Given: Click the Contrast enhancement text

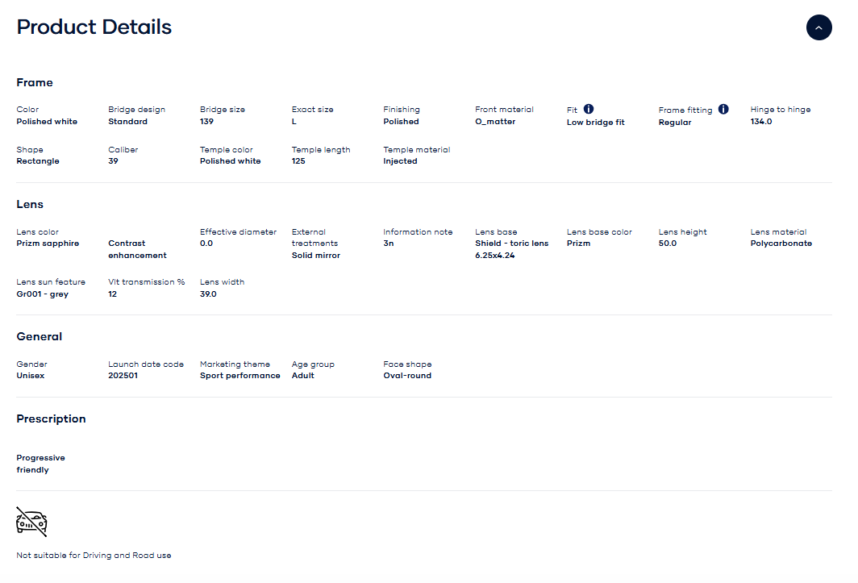Looking at the screenshot, I should coord(137,249).
